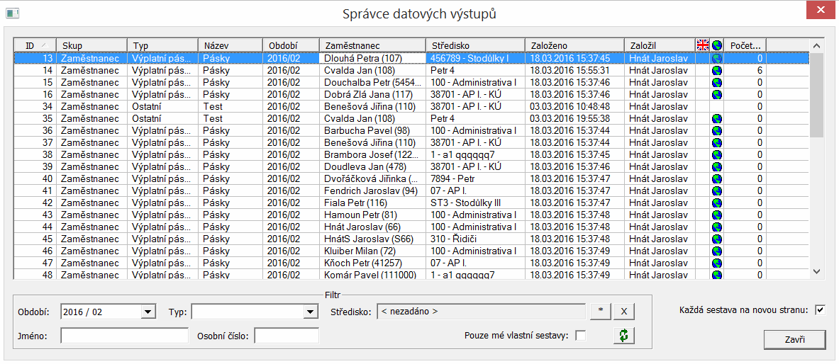
Task: Click globe icon in row ID 37
Action: point(717,143)
